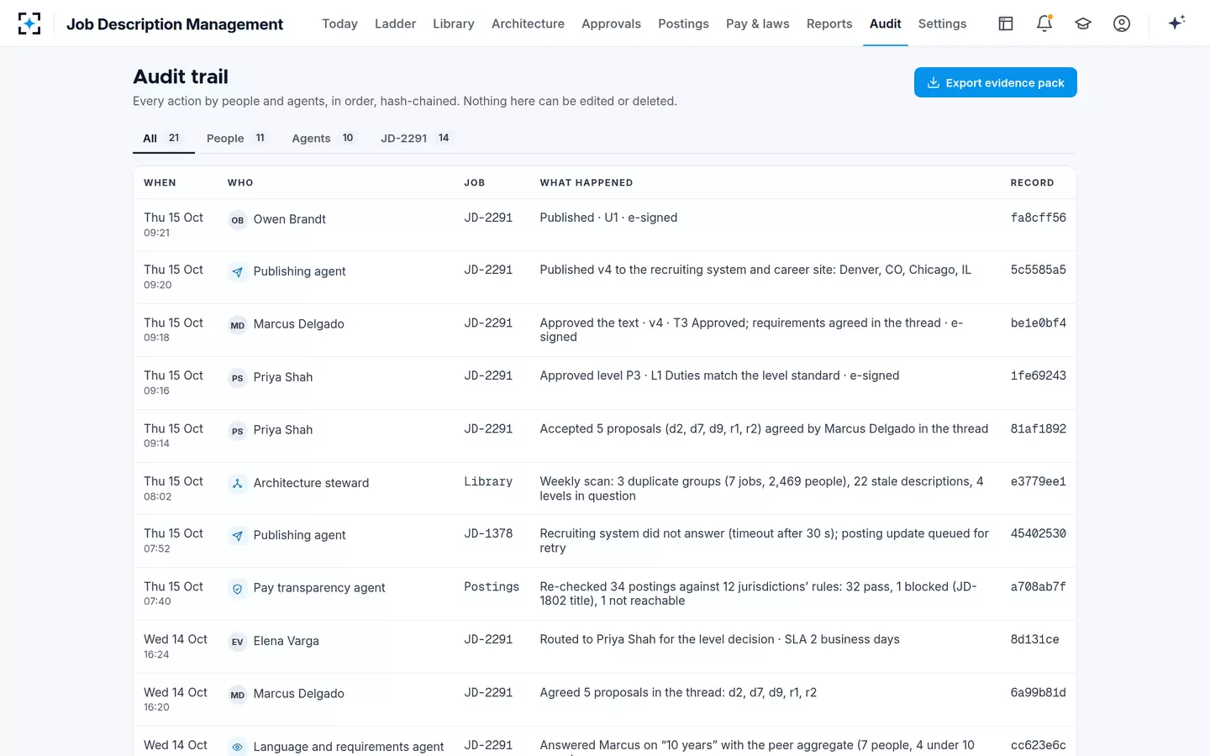
Task: Click the Pay transparency agent shield icon
Action: (x=238, y=589)
